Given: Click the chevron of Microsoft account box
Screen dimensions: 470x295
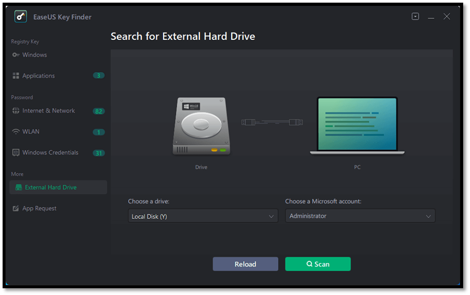Looking at the screenshot, I should [429, 216].
